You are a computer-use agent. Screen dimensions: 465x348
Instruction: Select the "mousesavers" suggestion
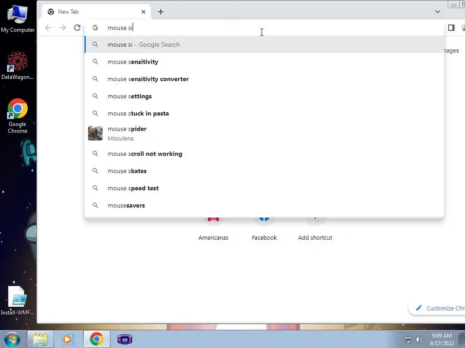pos(265,205)
